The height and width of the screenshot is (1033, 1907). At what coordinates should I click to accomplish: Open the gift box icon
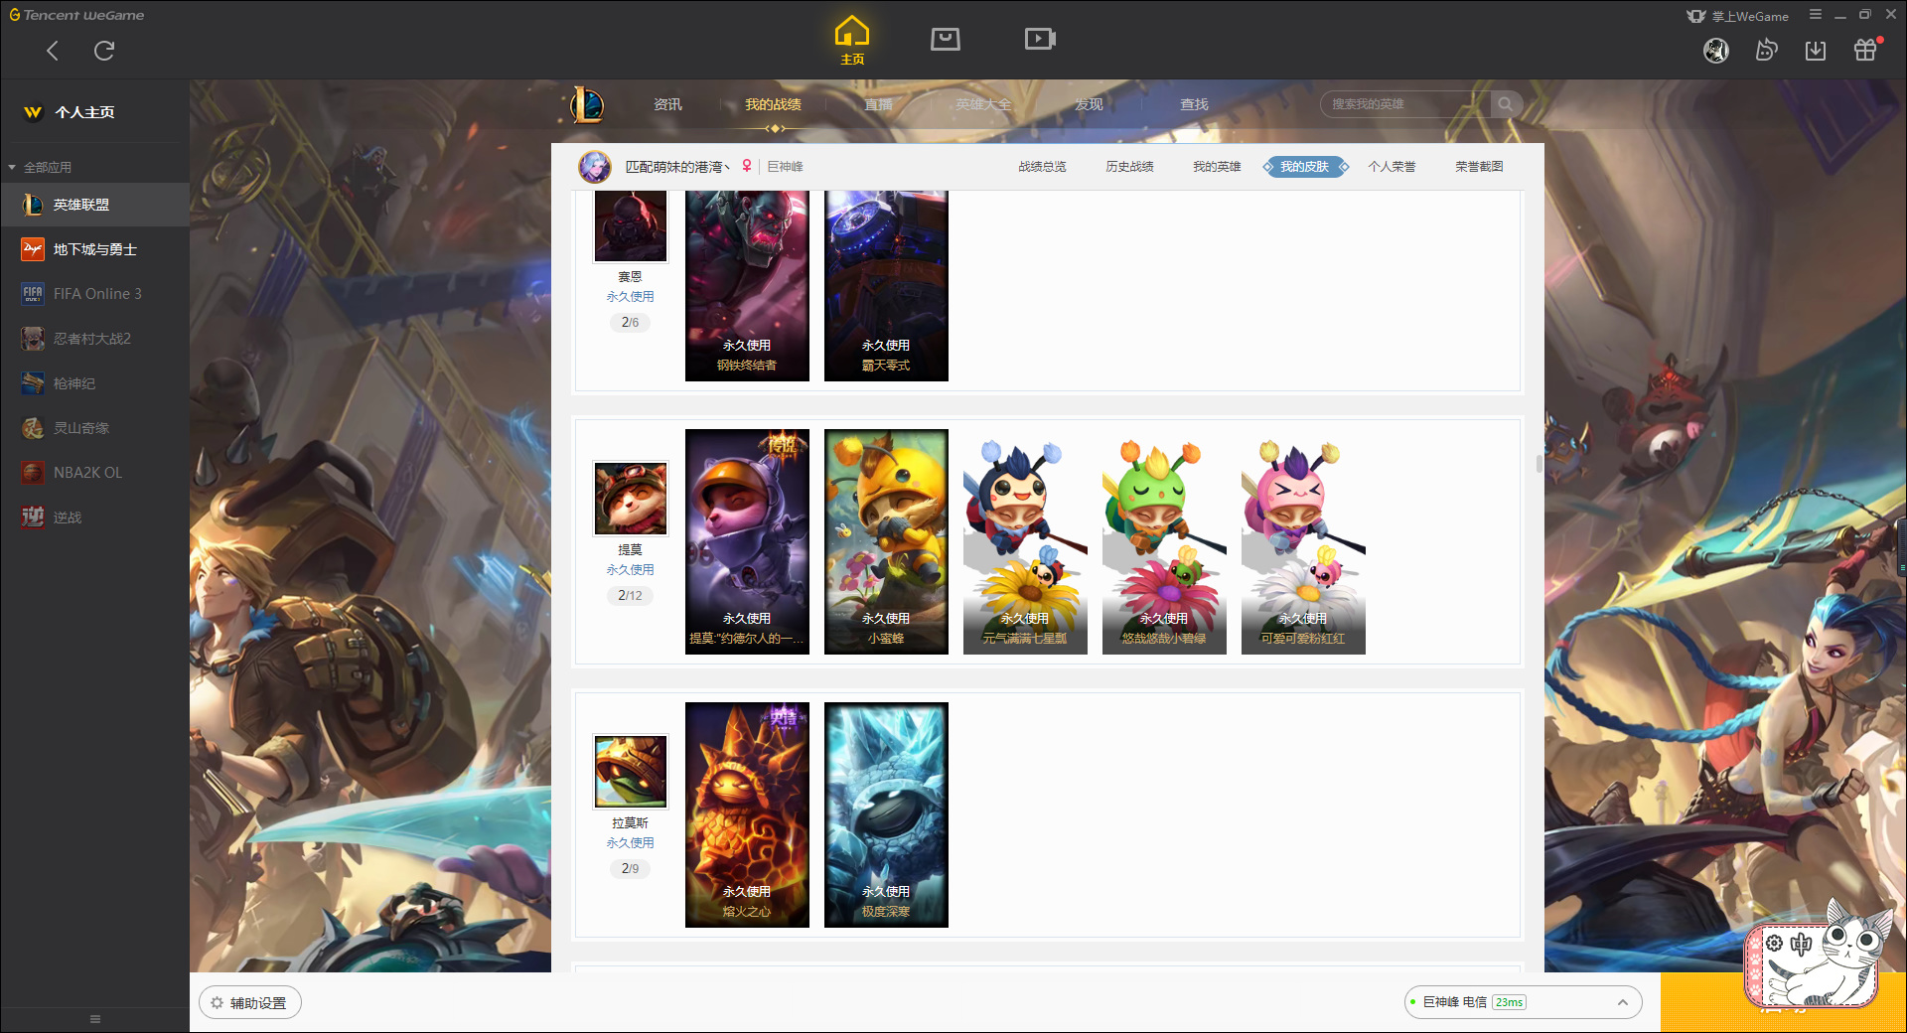pyautogui.click(x=1865, y=51)
